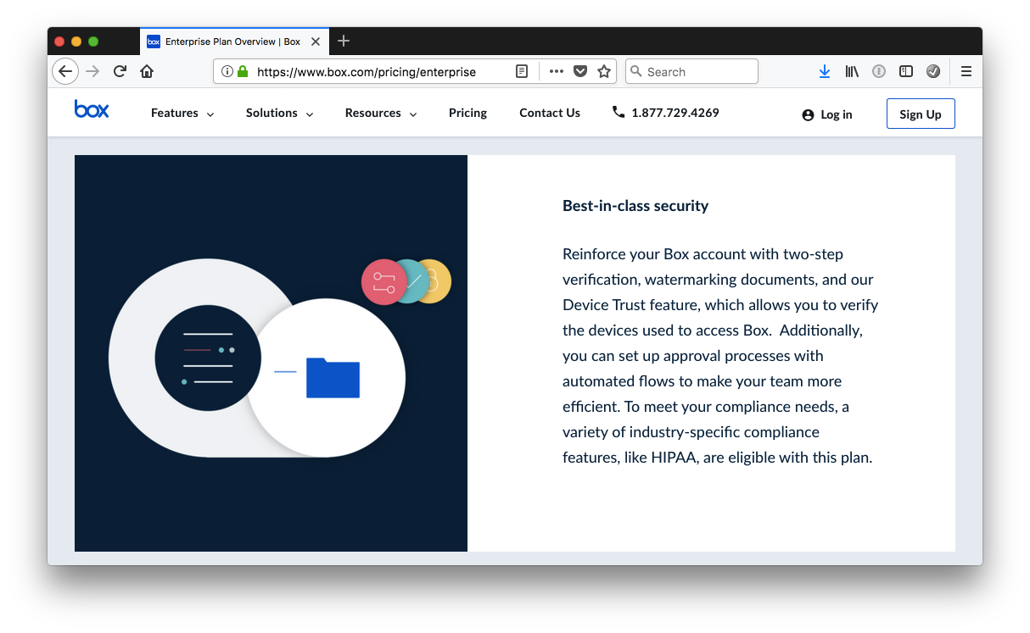Toggle reader view in address bar
Viewport: 1030px width, 633px height.
(522, 72)
